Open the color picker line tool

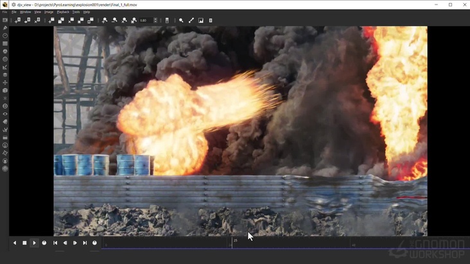click(x=191, y=21)
